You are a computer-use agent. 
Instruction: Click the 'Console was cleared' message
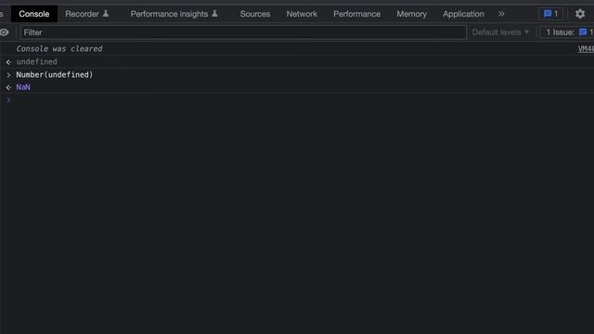point(59,49)
